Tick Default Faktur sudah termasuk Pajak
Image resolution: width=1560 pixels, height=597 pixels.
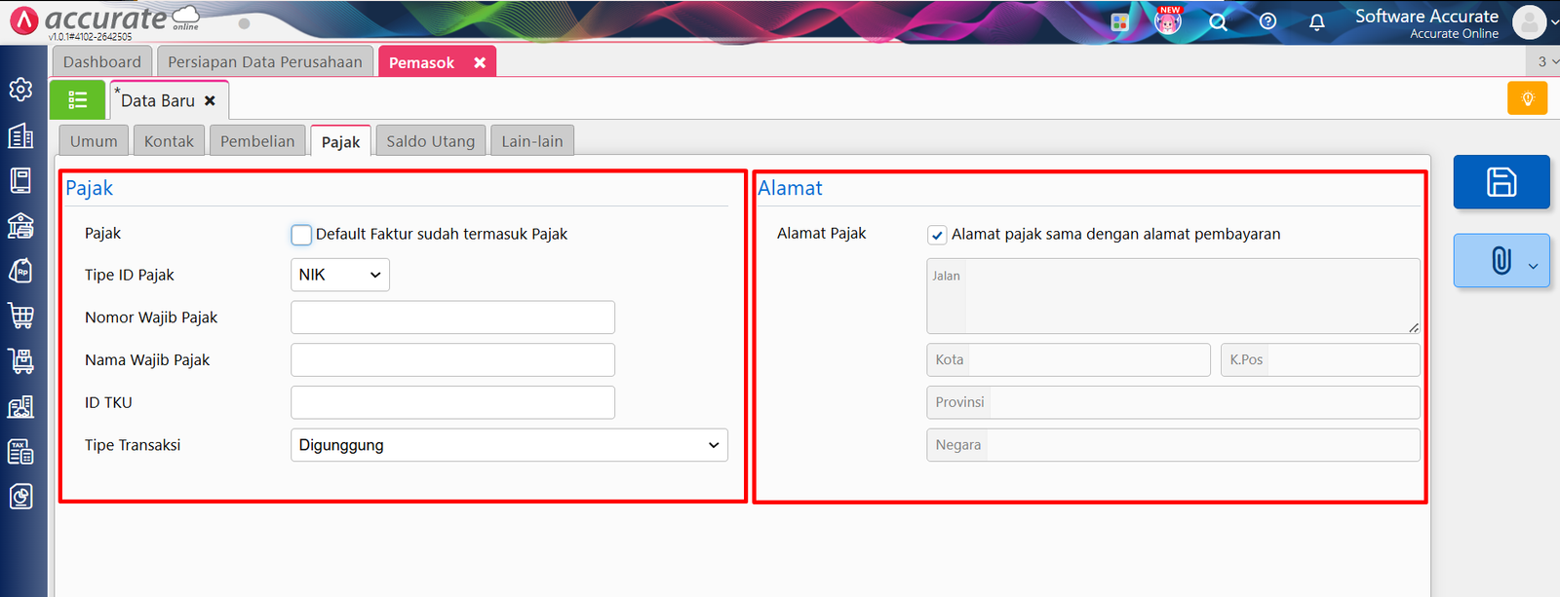coord(301,235)
